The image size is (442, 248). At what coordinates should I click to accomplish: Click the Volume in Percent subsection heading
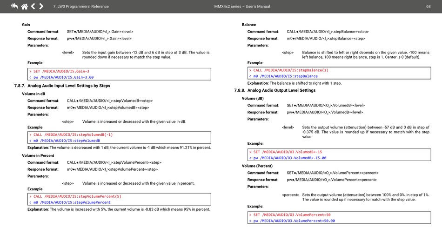(38, 155)
